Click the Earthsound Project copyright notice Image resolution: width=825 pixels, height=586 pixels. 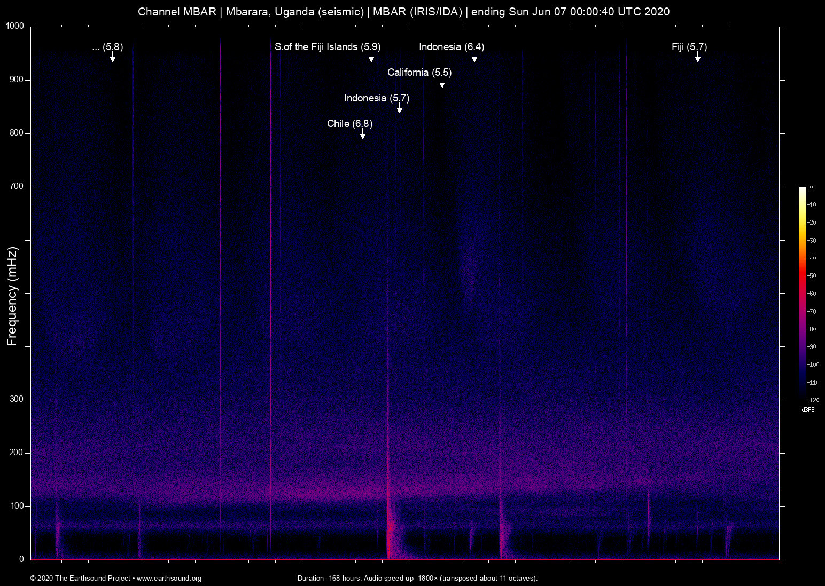pos(80,579)
